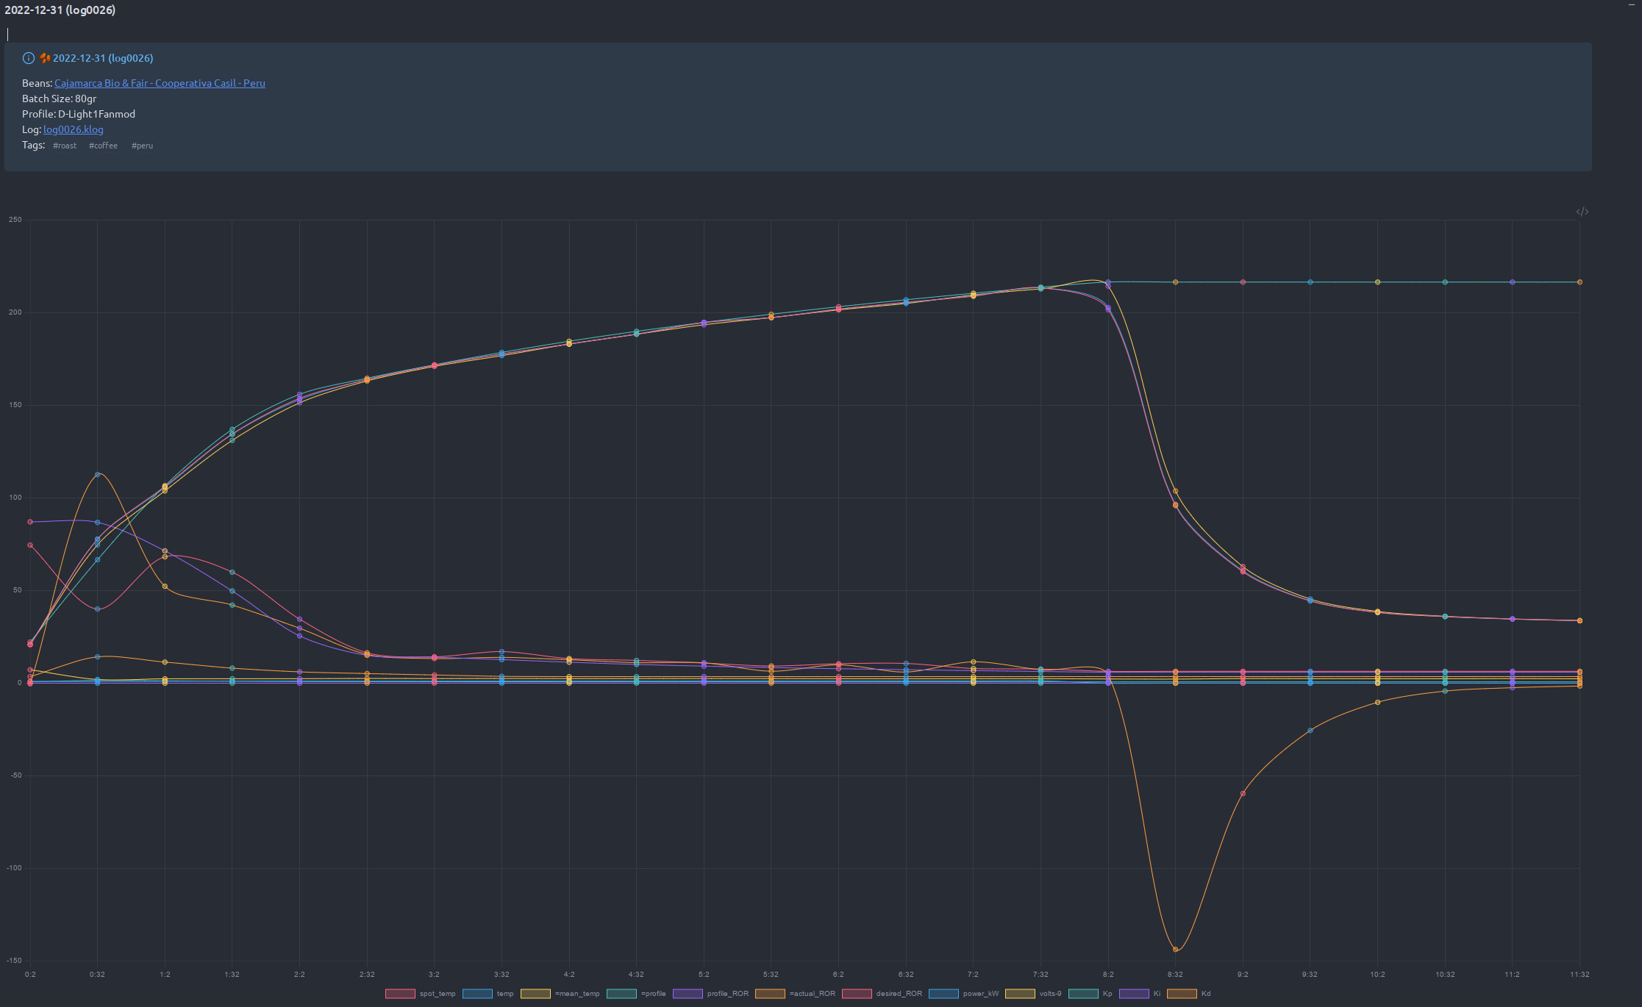
Task: Toggle =actual_ROR legend item
Action: click(770, 994)
